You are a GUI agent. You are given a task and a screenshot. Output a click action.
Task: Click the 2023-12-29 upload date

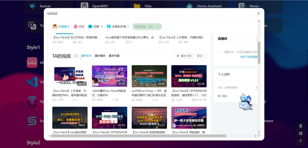click(x=199, y=100)
